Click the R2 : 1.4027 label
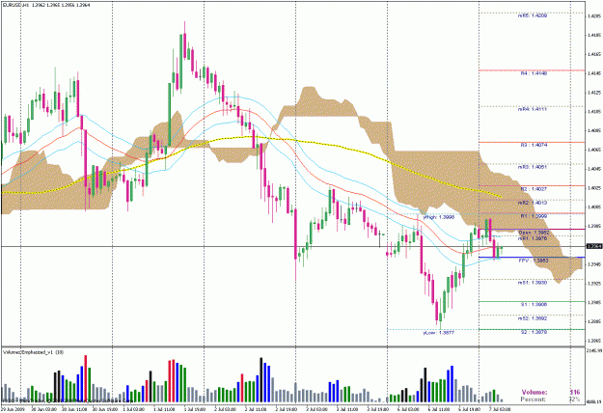Viewport: 603px width, 413px height. coord(534,189)
